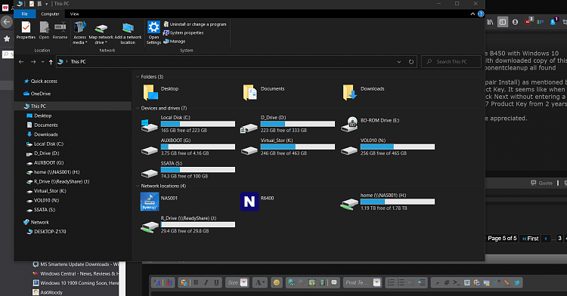Click Underline in the forum editor

pos(216,282)
